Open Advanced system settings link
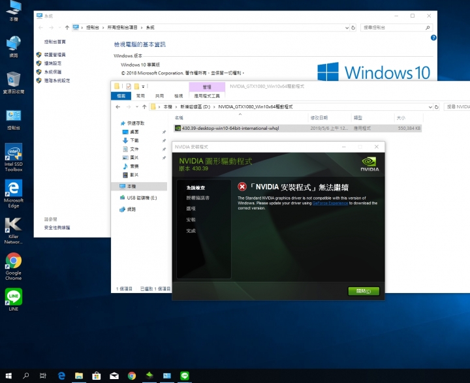Viewport: 470px width, 383px height. (57, 81)
